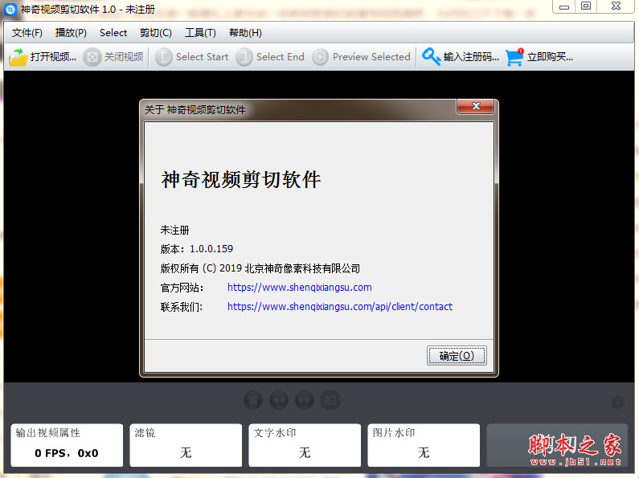
Task: Click the app logo in title bar
Action: click(x=10, y=10)
